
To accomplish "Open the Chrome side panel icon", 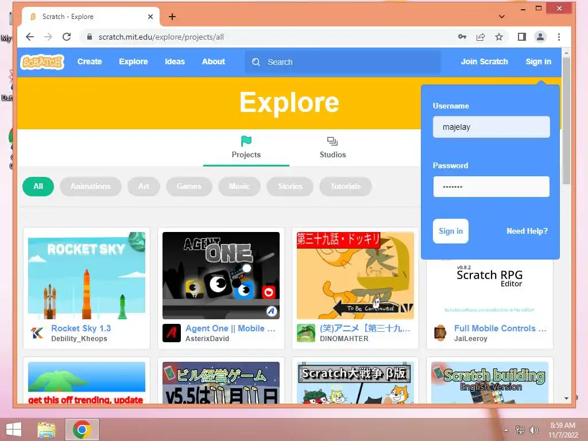I will pos(521,37).
